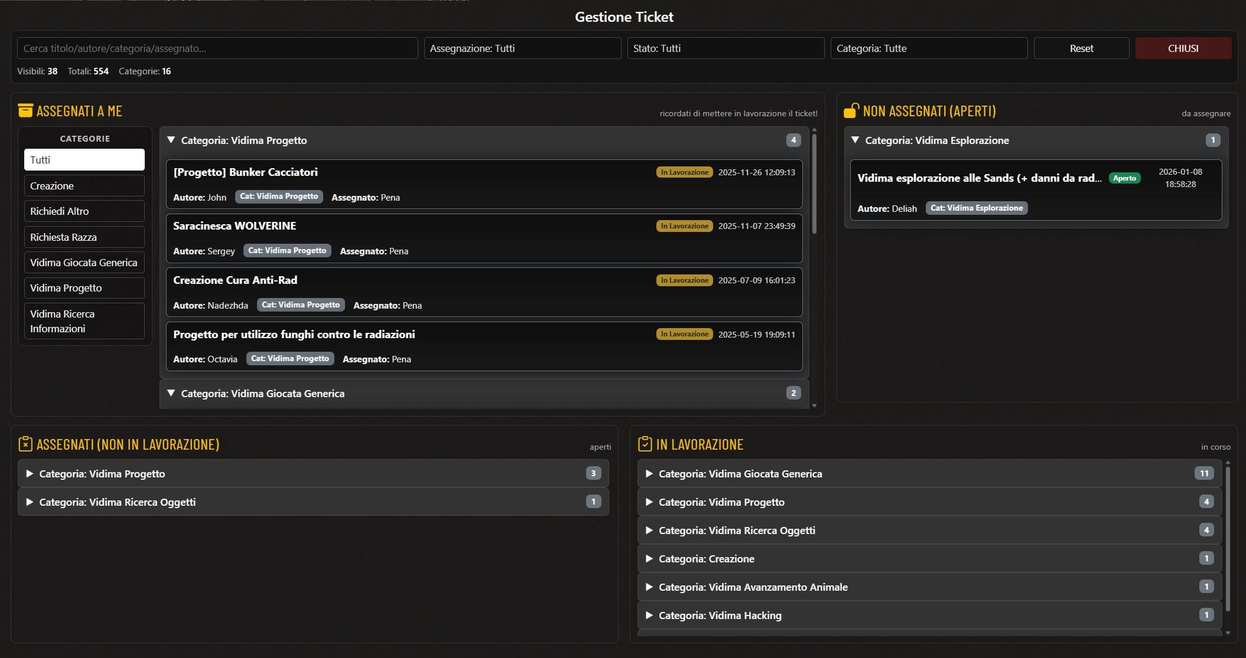The width and height of the screenshot is (1246, 658).
Task: Collapse Categoria: Vidima Progetto in Assegnati a Me
Action: tap(484, 140)
